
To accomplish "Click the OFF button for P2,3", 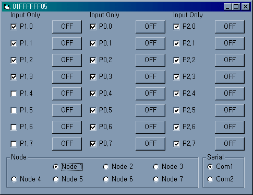I will (230, 77).
